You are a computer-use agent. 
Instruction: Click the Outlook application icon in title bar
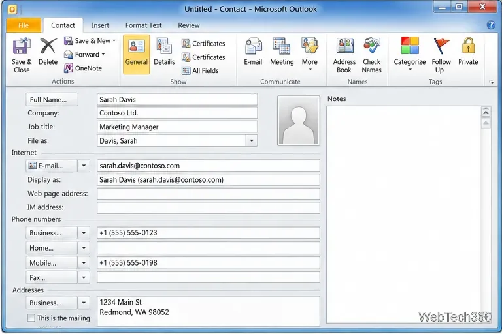click(x=12, y=9)
